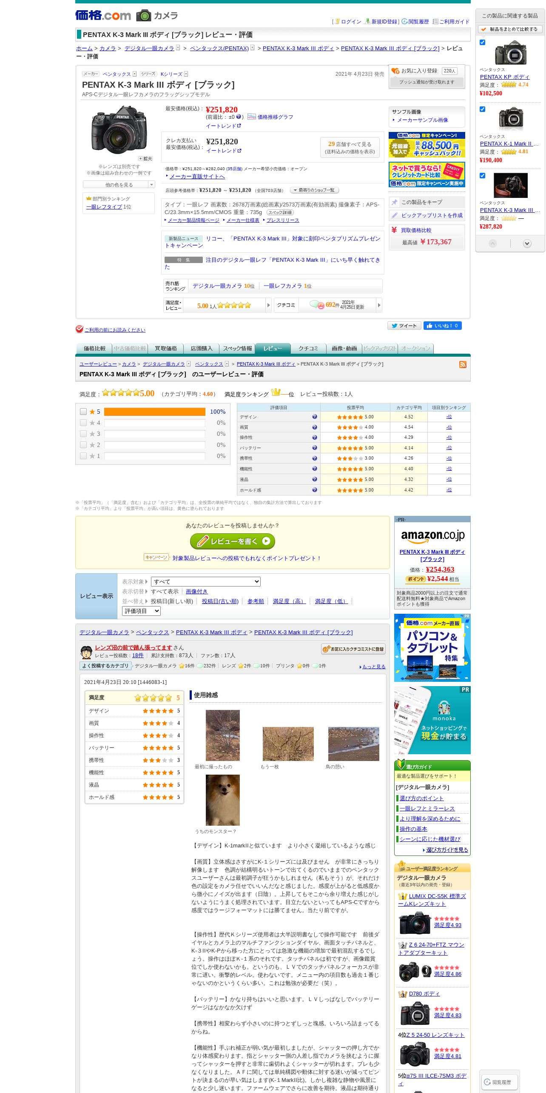Open the RSS feed icon

(463, 364)
